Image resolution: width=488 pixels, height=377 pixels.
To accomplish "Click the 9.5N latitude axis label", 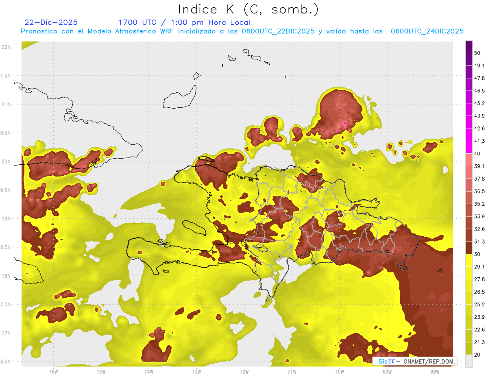I will point(6,190).
